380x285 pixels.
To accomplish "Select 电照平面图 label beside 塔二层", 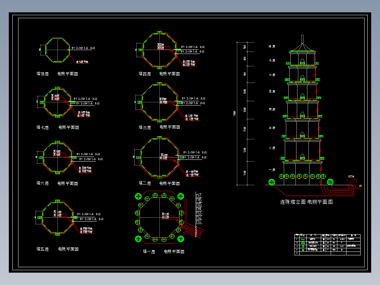I will [x=170, y=183].
